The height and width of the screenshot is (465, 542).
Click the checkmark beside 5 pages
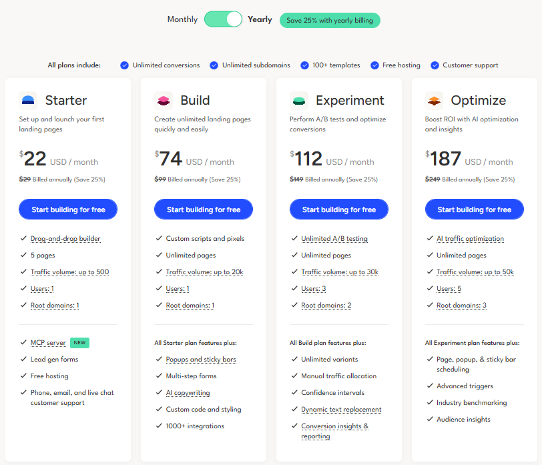pyautogui.click(x=23, y=255)
